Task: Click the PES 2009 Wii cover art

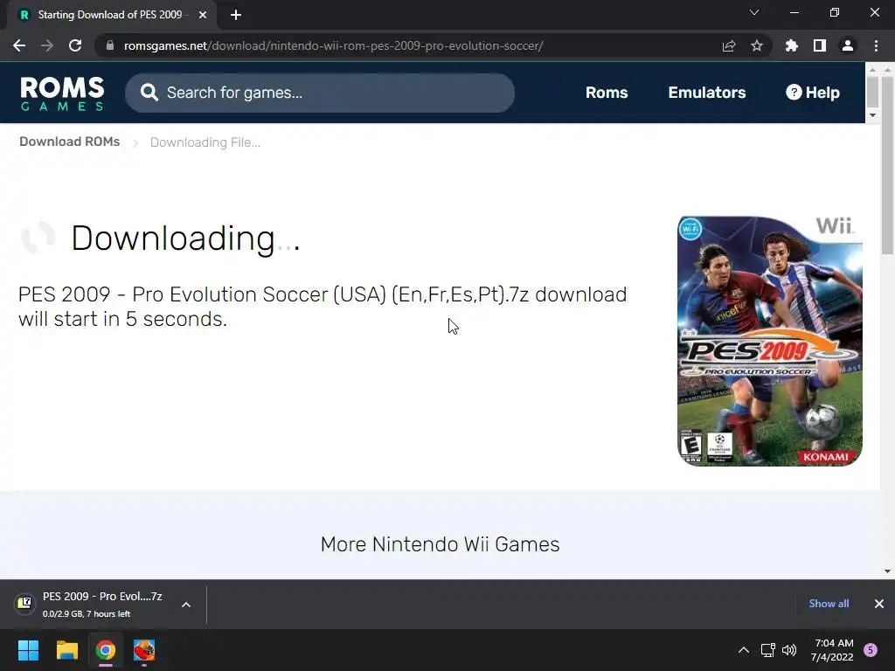Action: [x=769, y=342]
